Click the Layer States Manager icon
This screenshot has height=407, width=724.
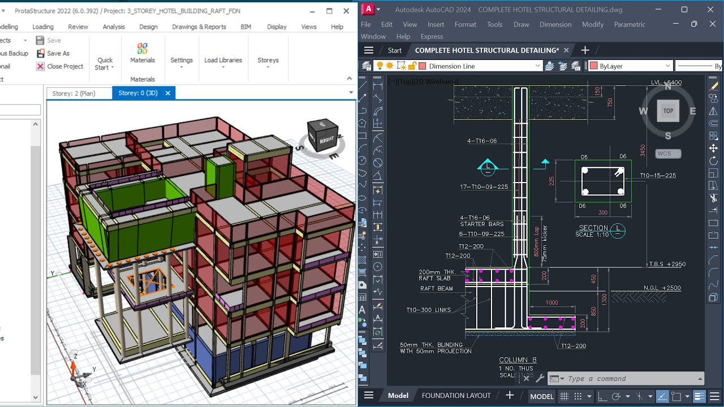click(576, 66)
